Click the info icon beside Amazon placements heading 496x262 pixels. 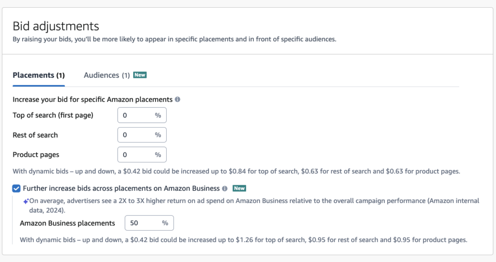(177, 100)
